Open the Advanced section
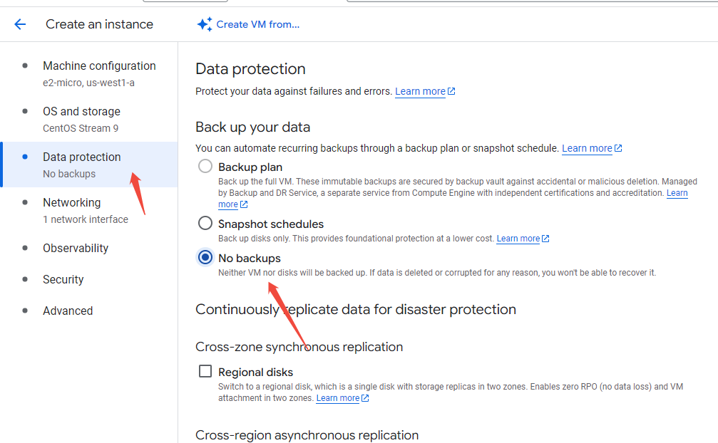This screenshot has height=443, width=718. (68, 311)
